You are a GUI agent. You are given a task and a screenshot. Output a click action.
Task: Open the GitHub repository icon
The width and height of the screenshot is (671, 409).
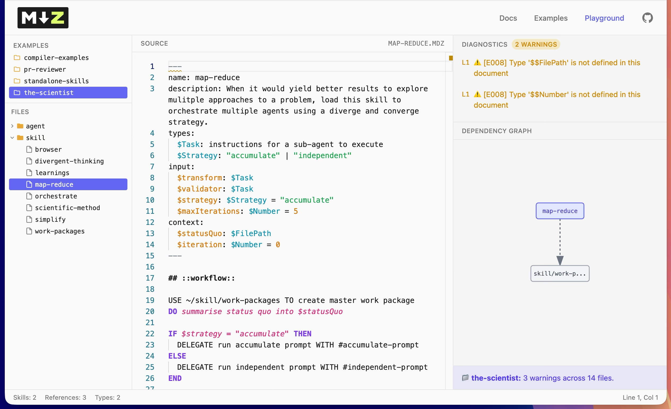[647, 18]
